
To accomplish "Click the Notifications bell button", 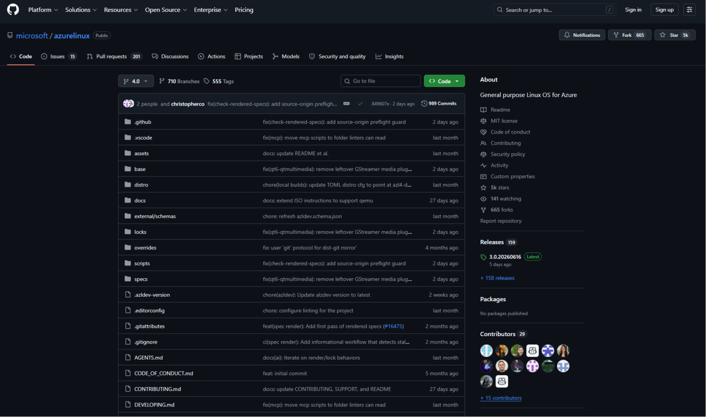I will (582, 35).
